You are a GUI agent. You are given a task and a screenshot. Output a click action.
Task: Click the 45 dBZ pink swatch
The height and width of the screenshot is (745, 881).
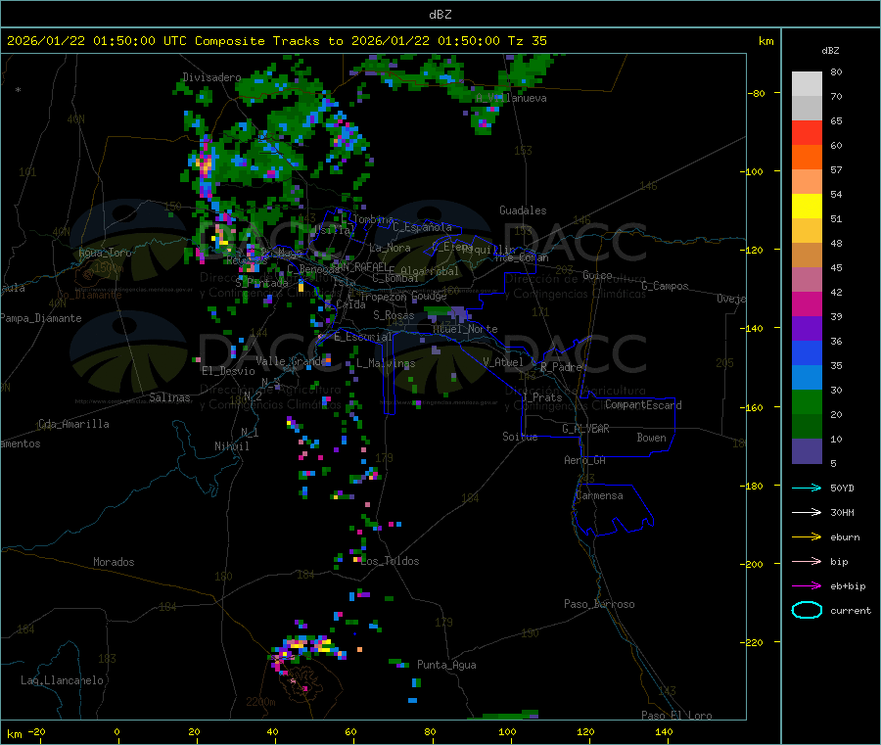(x=807, y=279)
